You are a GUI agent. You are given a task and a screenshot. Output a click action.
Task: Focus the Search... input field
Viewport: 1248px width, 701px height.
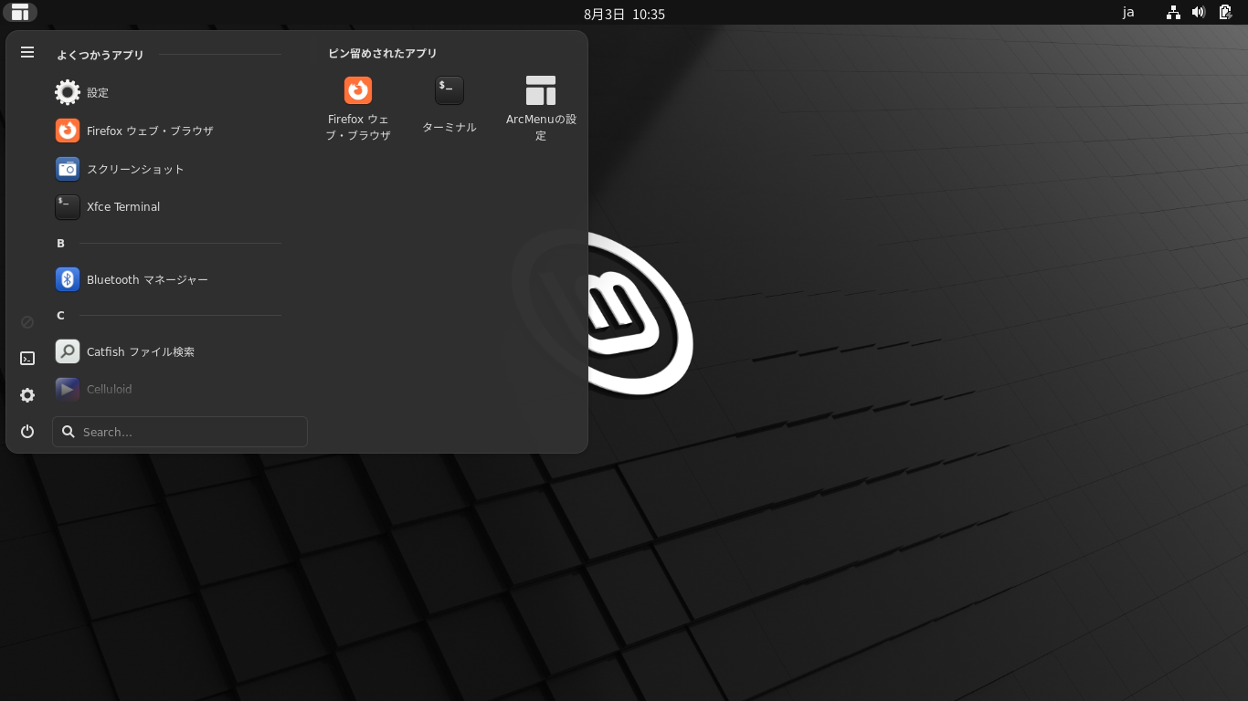click(180, 432)
